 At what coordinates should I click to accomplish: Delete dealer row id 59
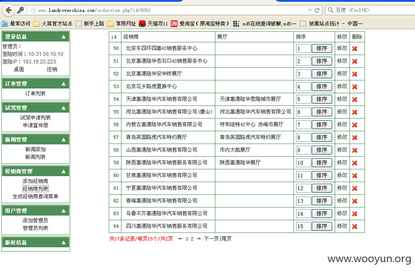tap(355, 163)
